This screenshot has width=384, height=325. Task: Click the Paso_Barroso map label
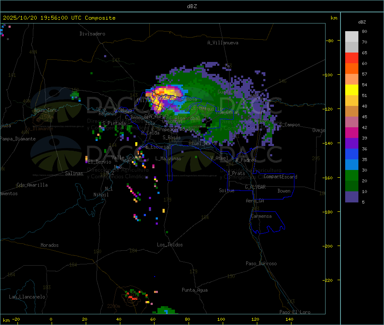coord(261,264)
